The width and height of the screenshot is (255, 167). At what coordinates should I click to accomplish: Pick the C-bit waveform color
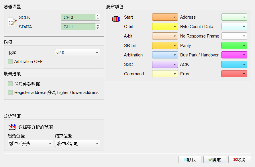(165, 27)
